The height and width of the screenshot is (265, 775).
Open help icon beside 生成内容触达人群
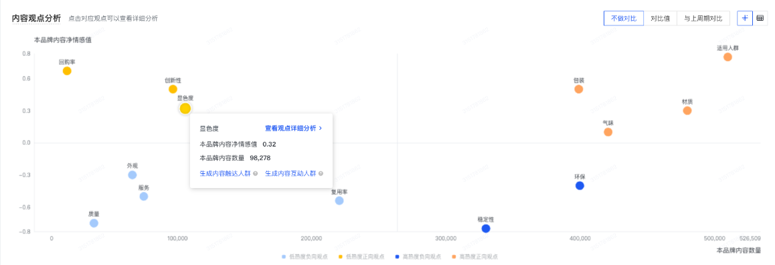[x=255, y=174]
